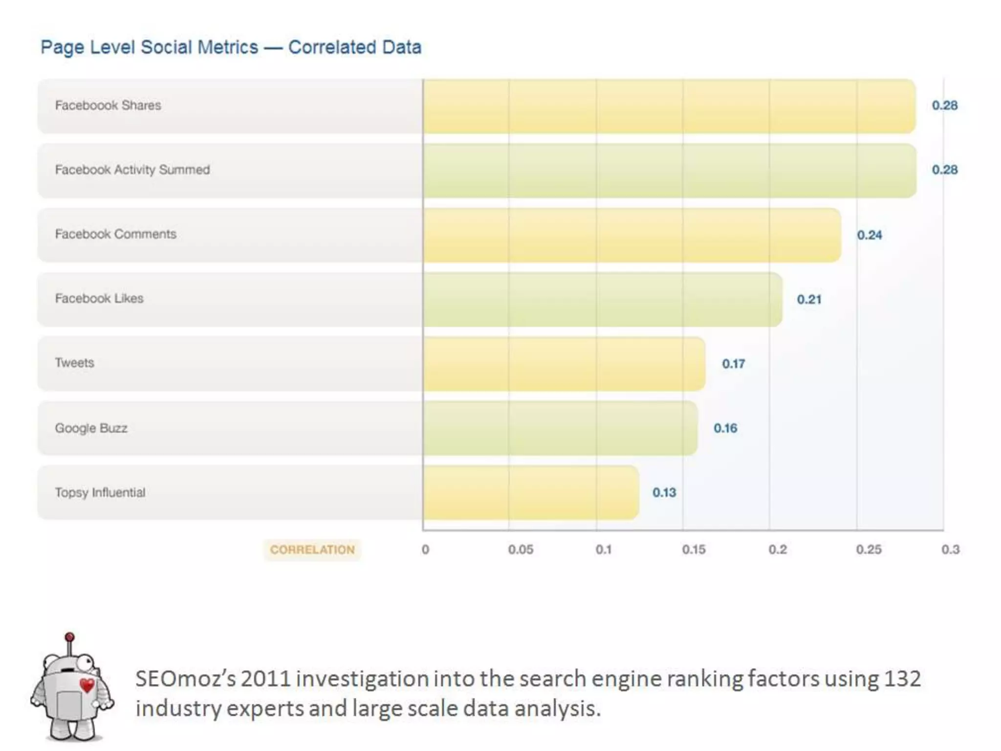Image resolution: width=1001 pixels, height=751 pixels.
Task: Click the Topsy Influential yellow bar
Action: (531, 492)
